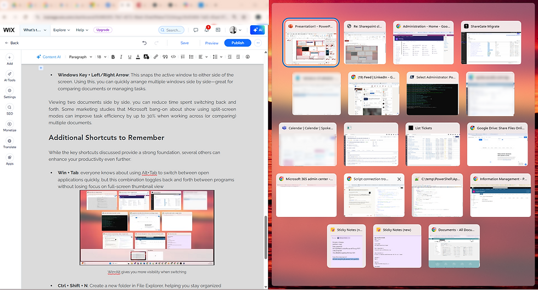Image resolution: width=538 pixels, height=290 pixels.
Task: Open the text highlight color tool
Action: point(146,57)
